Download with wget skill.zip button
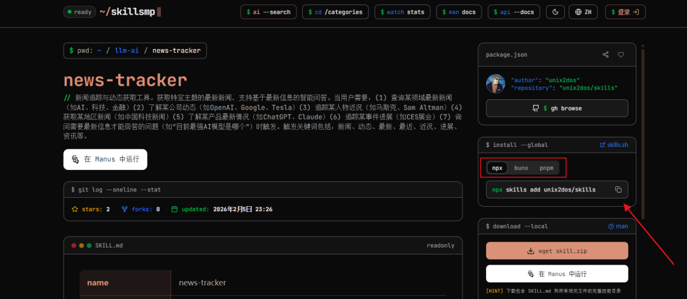The image size is (687, 299). click(x=557, y=251)
